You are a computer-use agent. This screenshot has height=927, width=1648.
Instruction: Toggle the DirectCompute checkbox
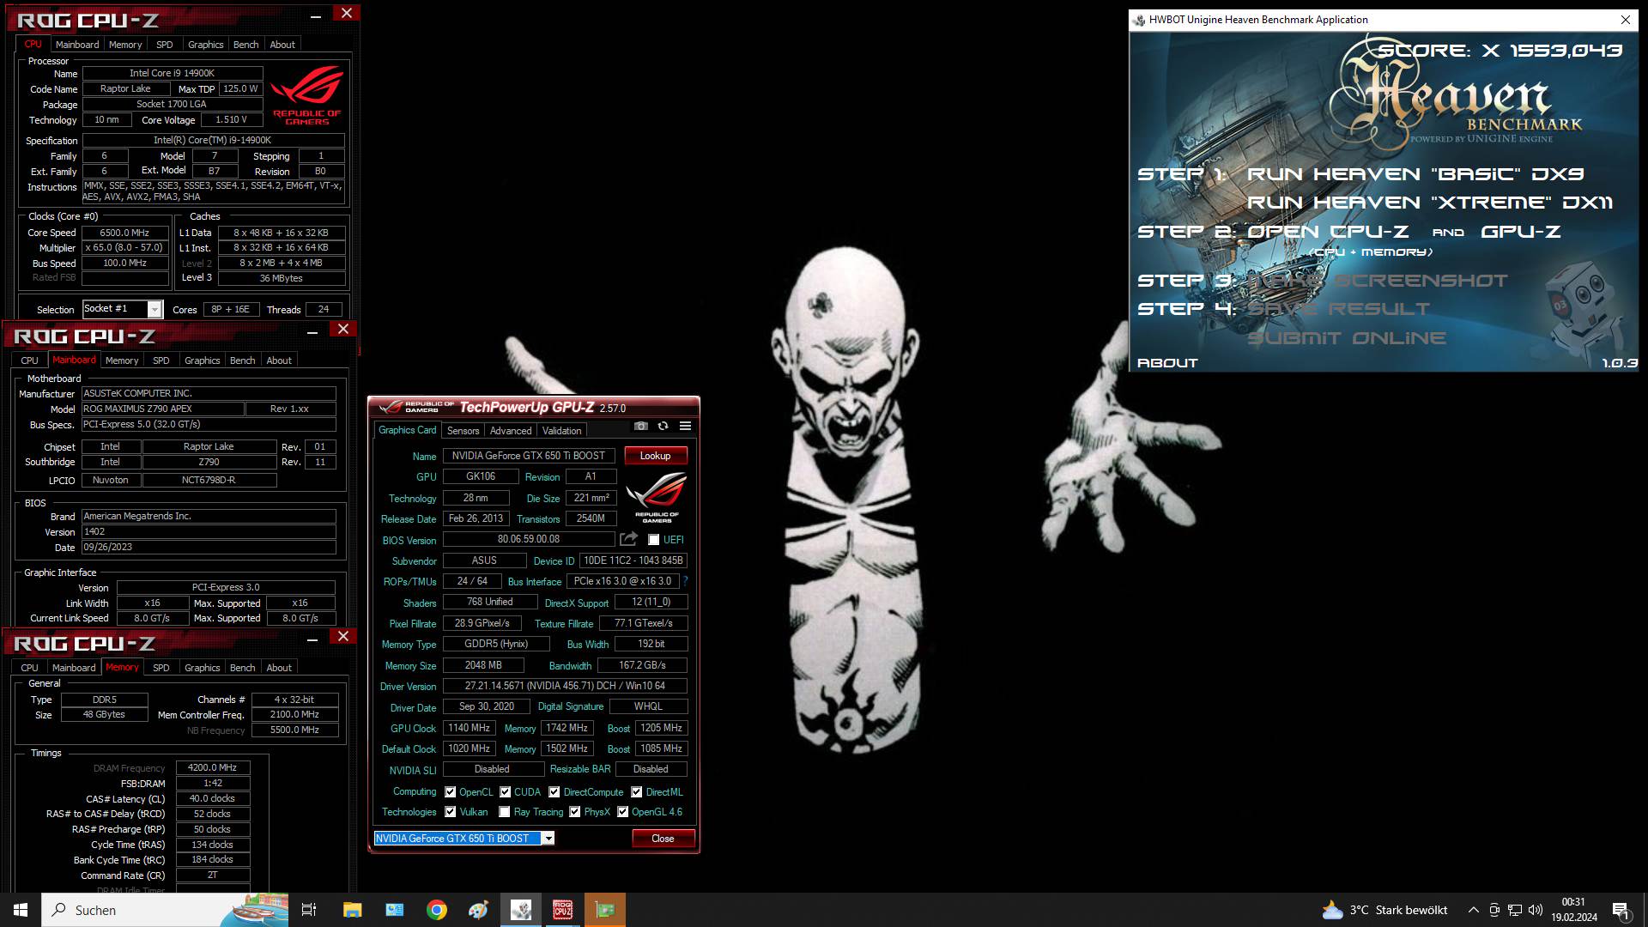pos(554,792)
